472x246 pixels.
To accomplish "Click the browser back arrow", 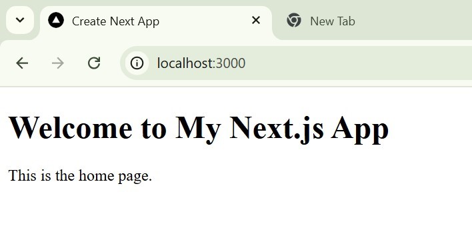I will (x=22, y=63).
